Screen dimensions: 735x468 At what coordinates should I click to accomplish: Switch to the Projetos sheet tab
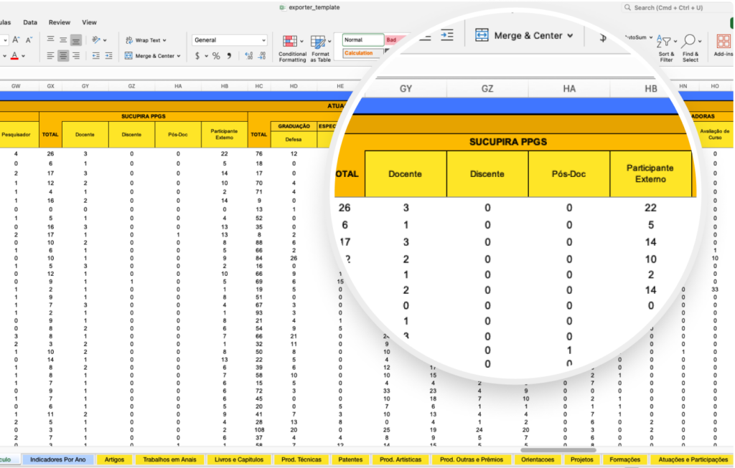coord(581,459)
